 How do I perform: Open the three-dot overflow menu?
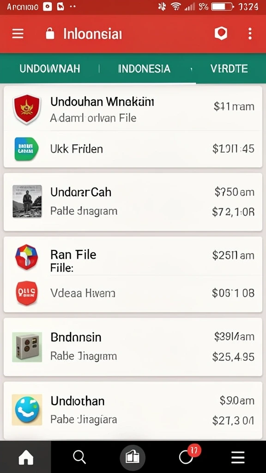(x=250, y=33)
